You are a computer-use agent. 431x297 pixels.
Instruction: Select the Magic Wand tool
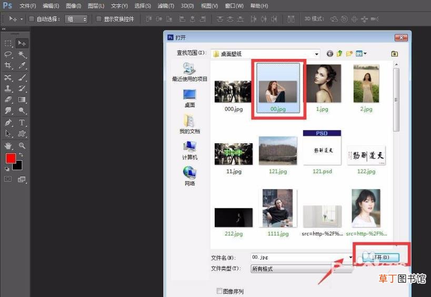22,54
